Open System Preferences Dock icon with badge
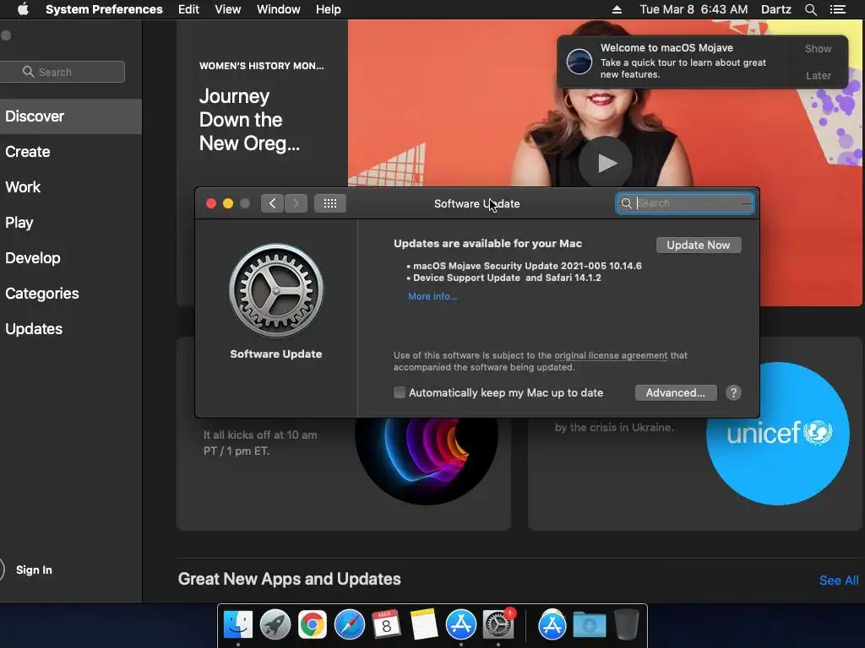865x648 pixels. click(498, 625)
